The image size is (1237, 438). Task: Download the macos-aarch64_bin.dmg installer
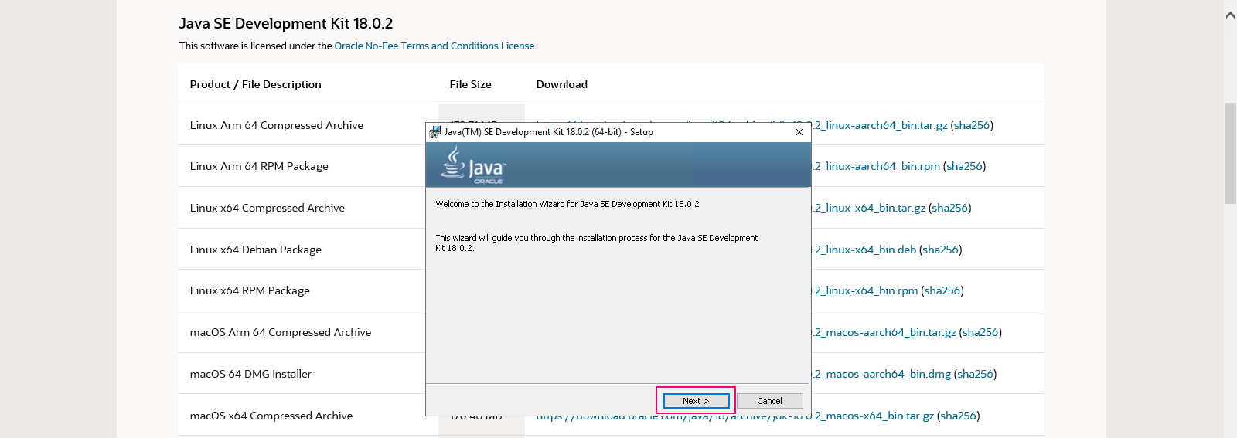[881, 374]
